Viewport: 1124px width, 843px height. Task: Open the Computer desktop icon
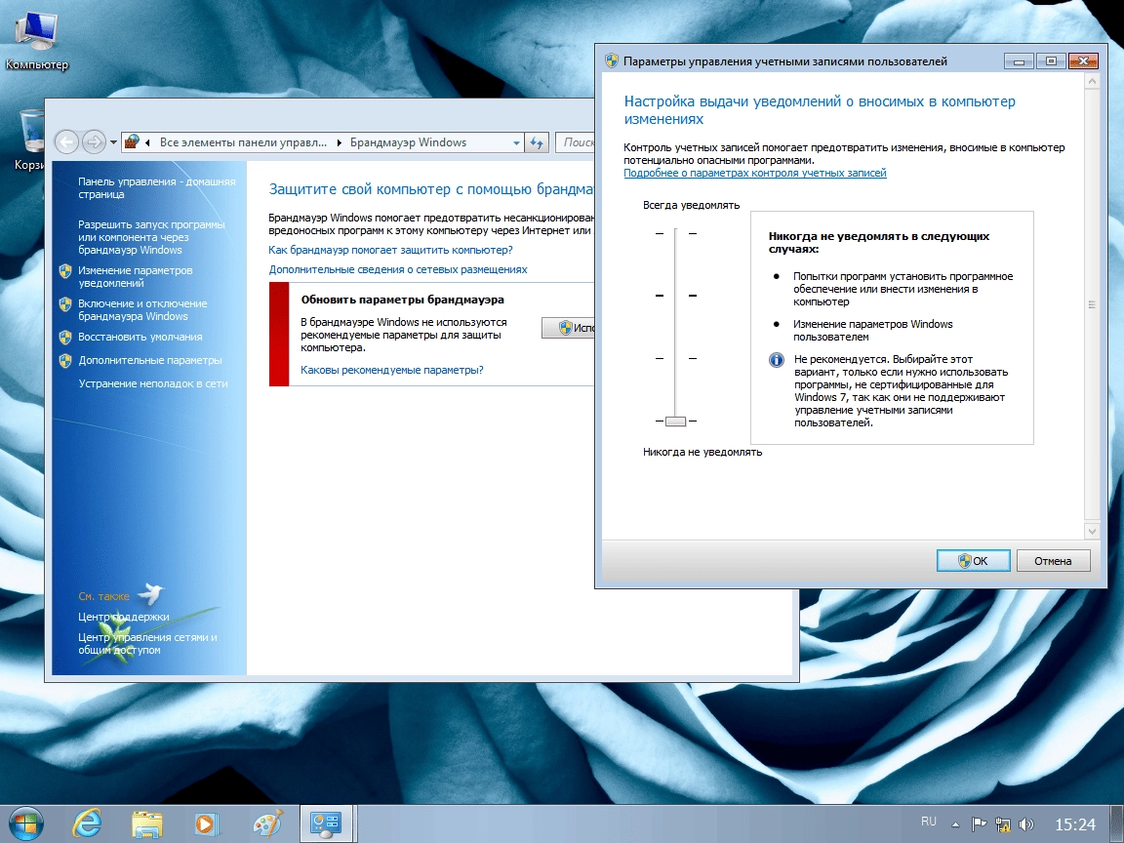36,41
